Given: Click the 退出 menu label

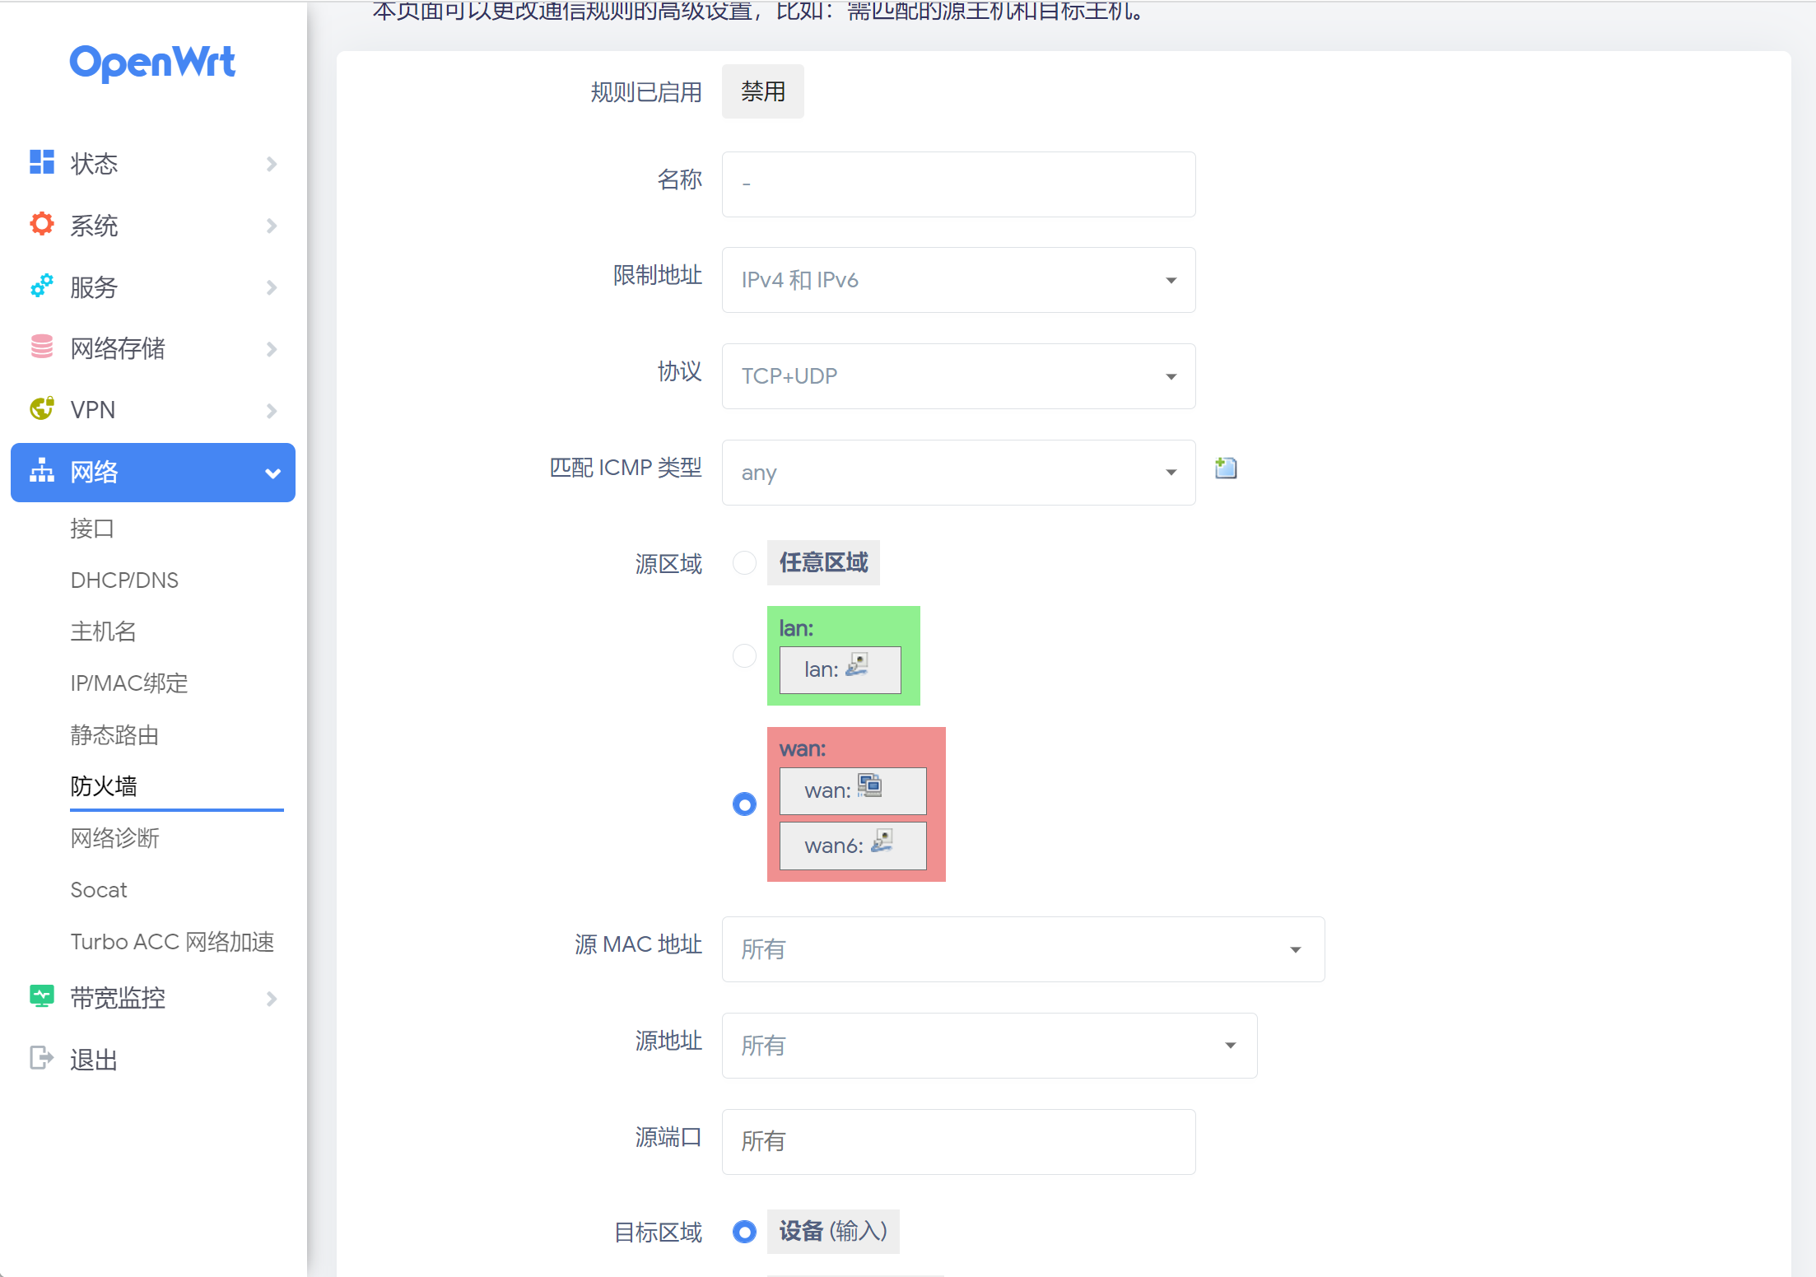Looking at the screenshot, I should [94, 1060].
